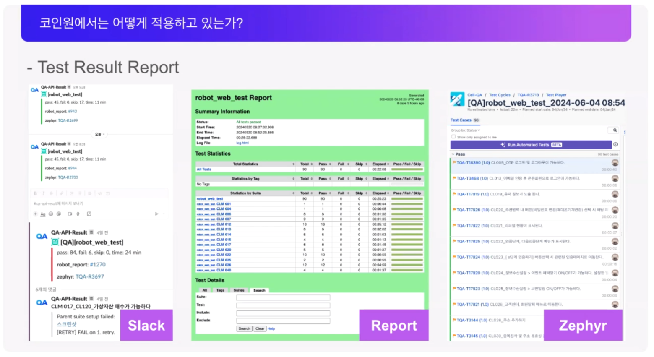Screen dimensions: 654x357
Task: Click the strikethrough icon in Slack composer
Action: 51,193
